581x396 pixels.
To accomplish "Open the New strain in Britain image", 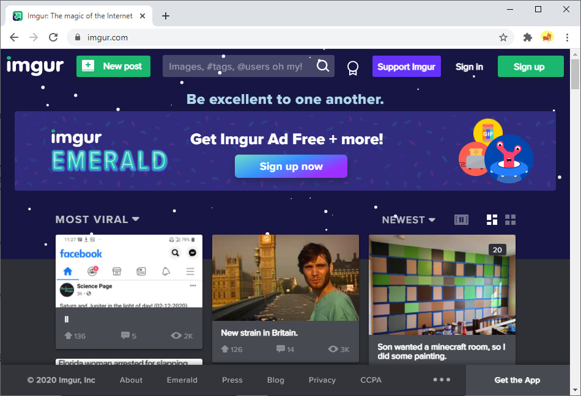I will 286,277.
